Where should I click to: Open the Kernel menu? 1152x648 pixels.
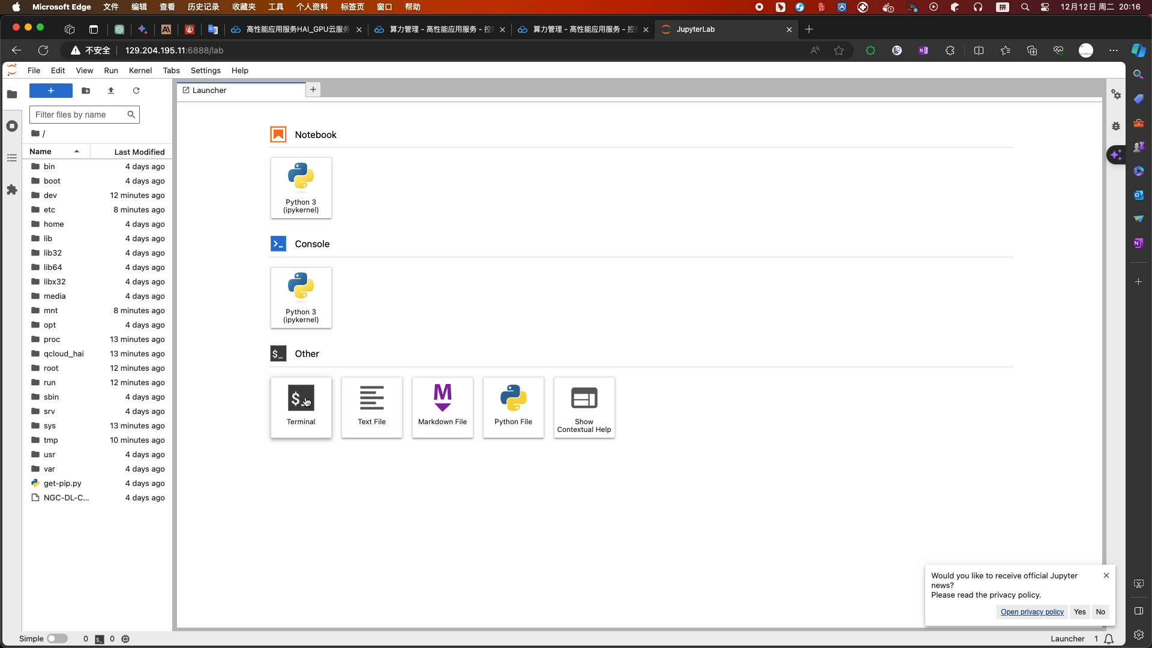click(140, 70)
